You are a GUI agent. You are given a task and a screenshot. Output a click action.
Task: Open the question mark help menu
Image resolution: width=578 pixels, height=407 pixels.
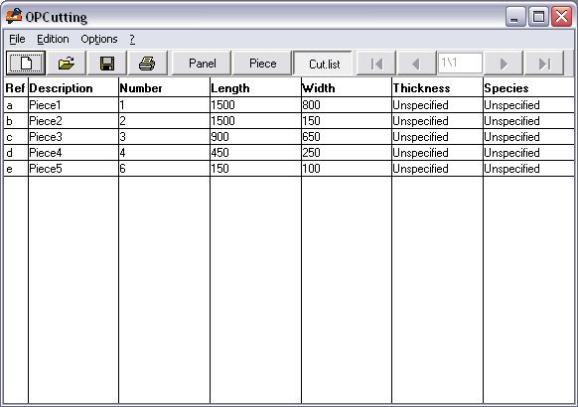point(132,39)
